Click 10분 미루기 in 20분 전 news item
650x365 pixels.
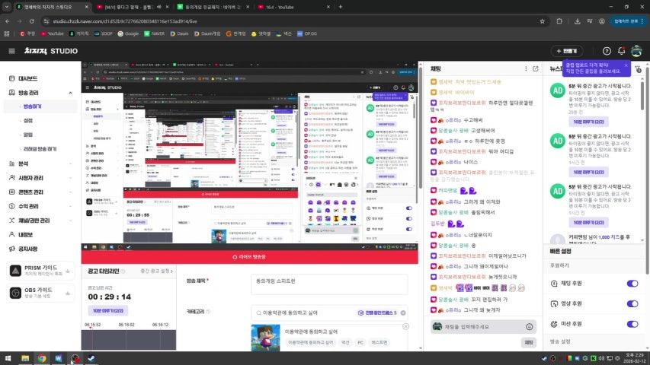(588, 122)
